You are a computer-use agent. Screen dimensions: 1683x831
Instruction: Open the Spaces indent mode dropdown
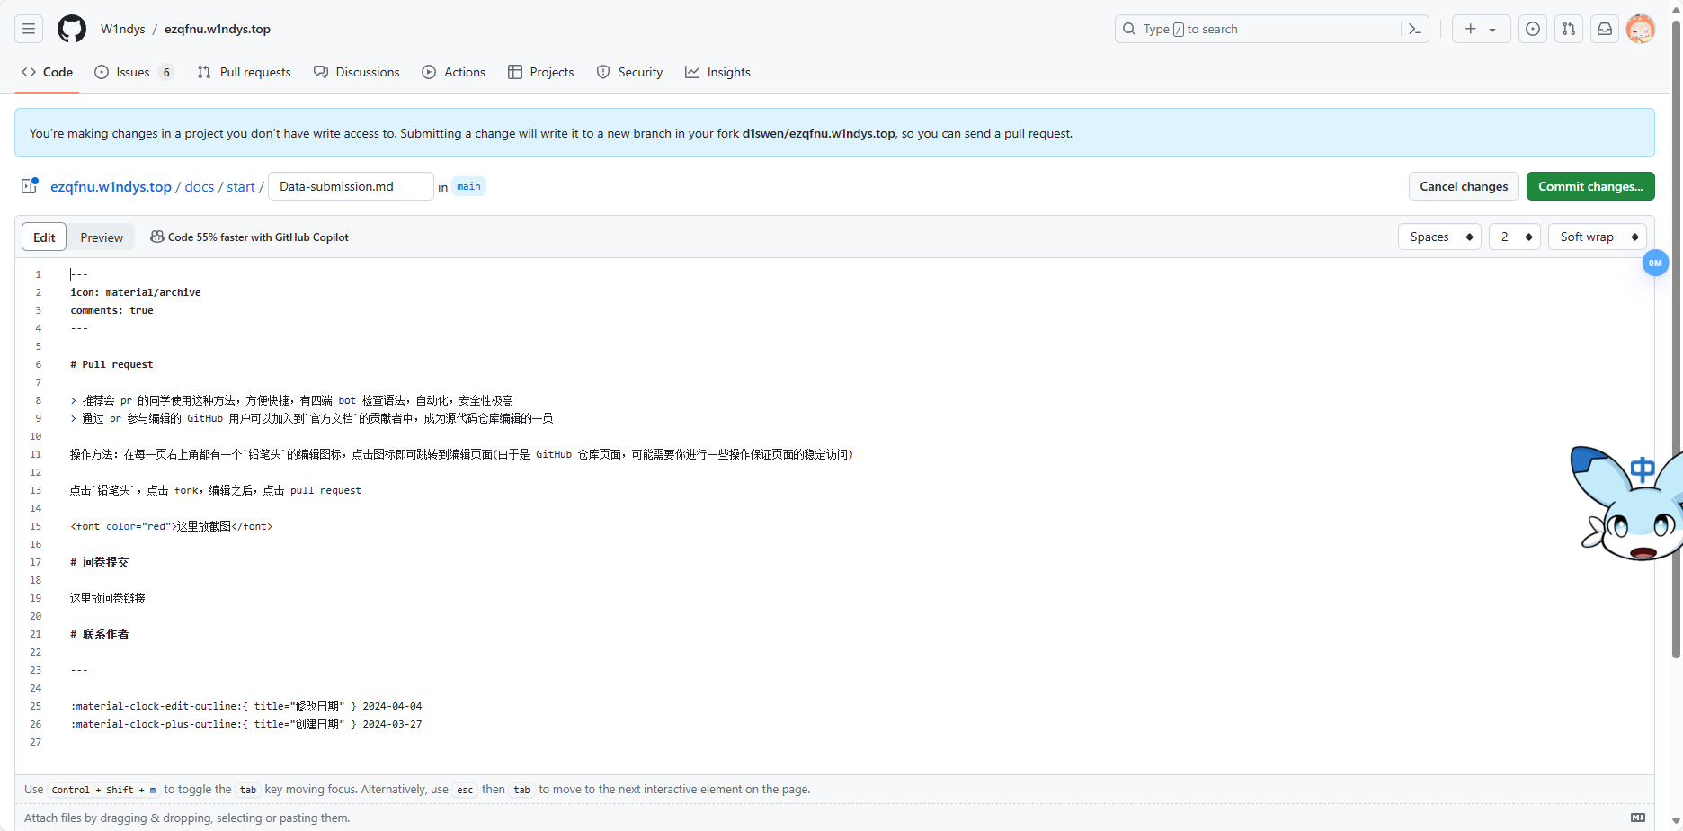pyautogui.click(x=1439, y=237)
